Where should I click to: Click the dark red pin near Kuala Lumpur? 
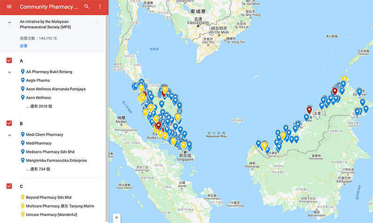tap(158, 125)
